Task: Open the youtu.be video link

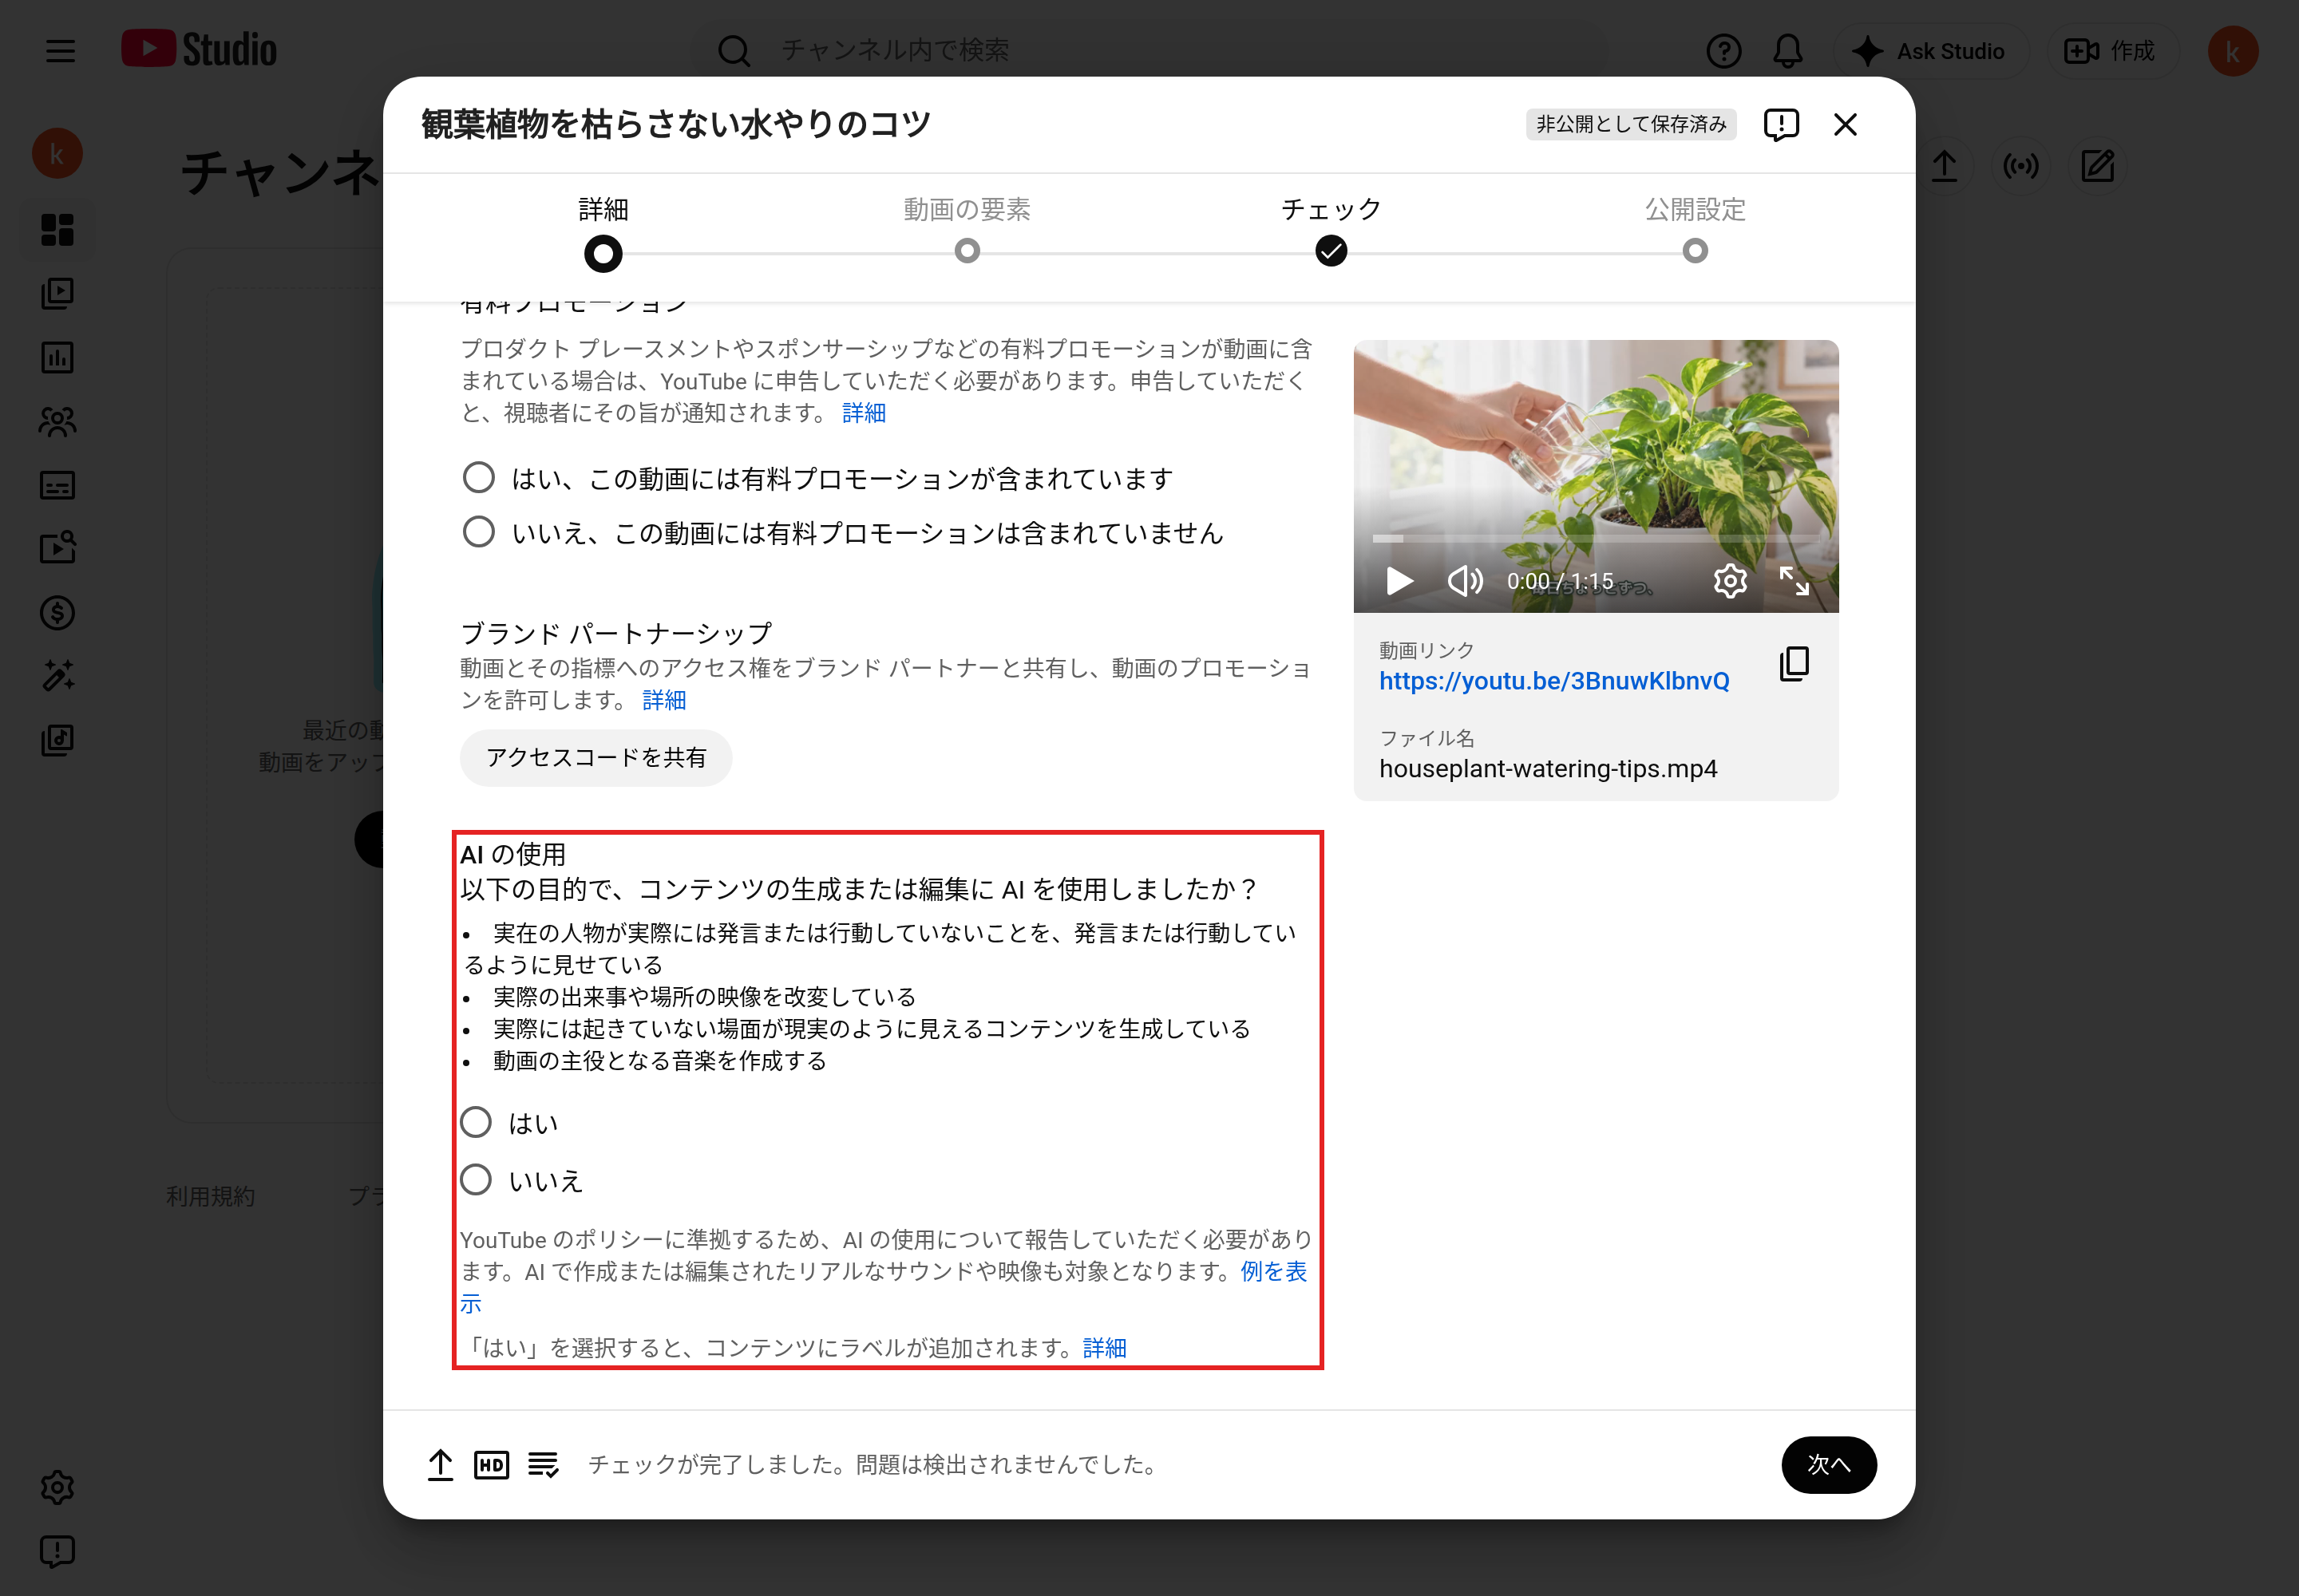Action: click(x=1553, y=681)
